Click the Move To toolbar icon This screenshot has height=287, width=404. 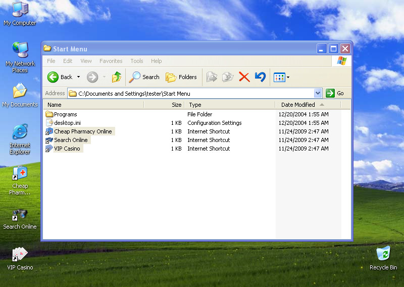click(212, 77)
